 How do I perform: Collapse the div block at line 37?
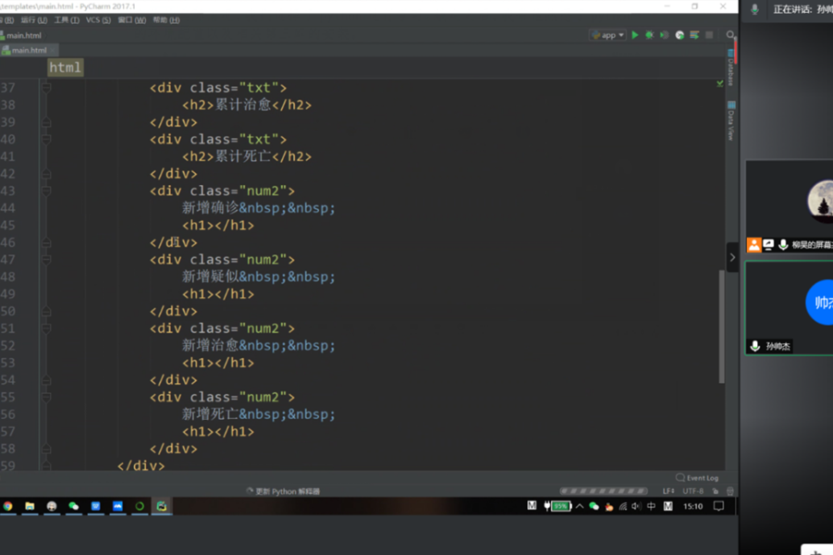tap(45, 88)
